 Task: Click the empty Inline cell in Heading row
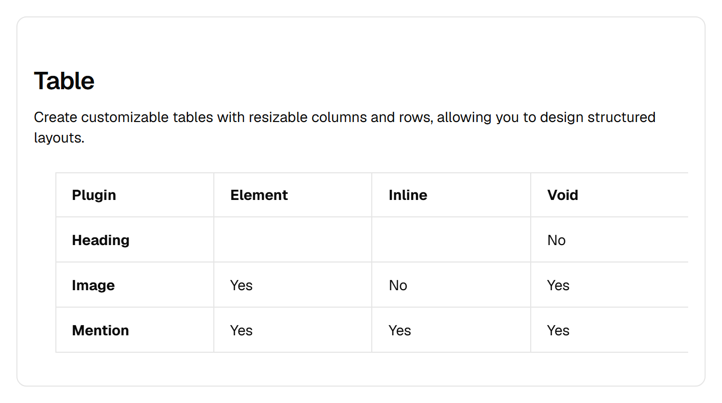pyautogui.click(x=451, y=239)
